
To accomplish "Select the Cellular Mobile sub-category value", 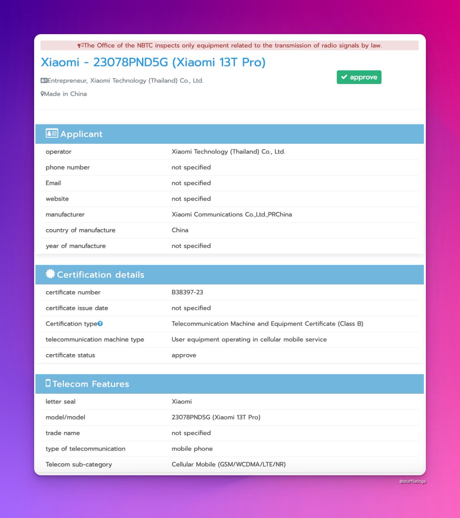I will [228, 464].
